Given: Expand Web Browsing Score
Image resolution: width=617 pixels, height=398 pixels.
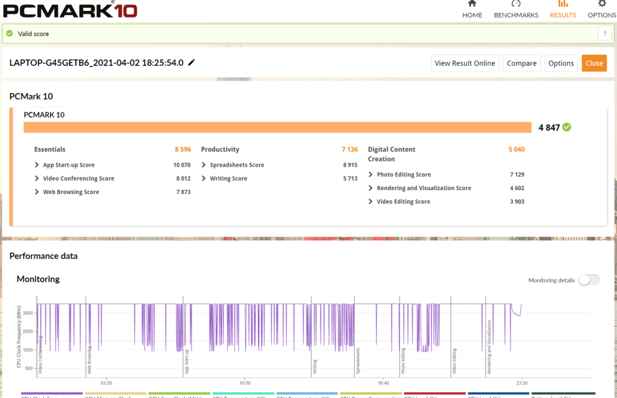Looking at the screenshot, I should tap(37, 192).
